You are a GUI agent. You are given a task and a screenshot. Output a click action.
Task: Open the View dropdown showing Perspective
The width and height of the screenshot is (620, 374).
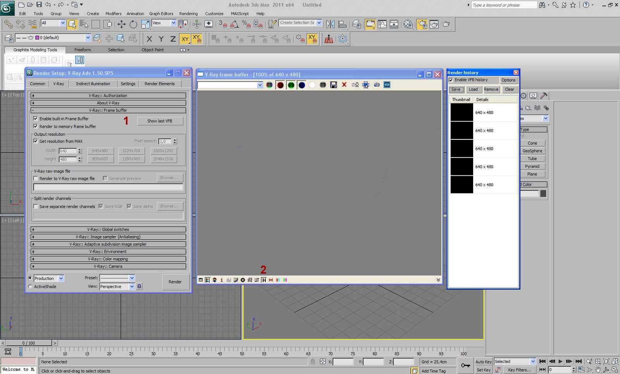tap(117, 287)
